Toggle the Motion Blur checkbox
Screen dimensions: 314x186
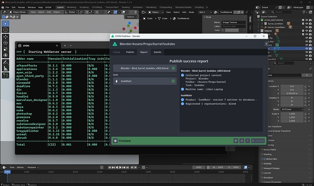click(x=264, y=159)
